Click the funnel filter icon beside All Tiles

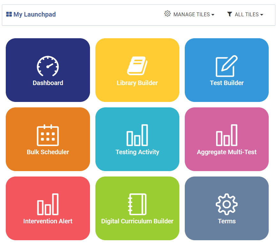click(x=229, y=14)
